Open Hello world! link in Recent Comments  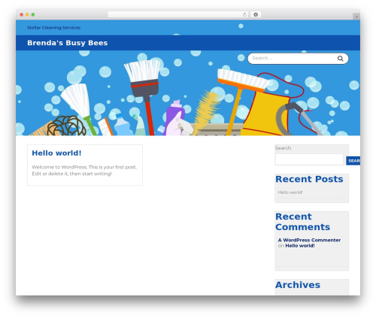coord(300,246)
